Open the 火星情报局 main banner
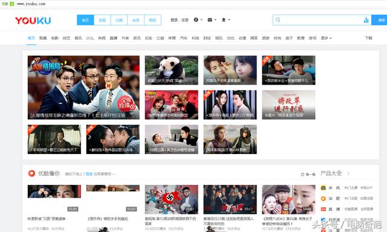The image size is (387, 232). point(83,88)
